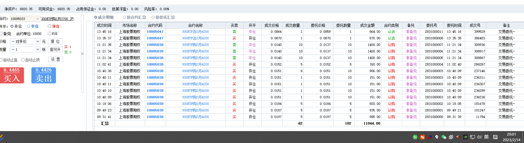This screenshot has width=524, height=143.
Task: Enable the FOK checkbox
Action: (50, 34)
